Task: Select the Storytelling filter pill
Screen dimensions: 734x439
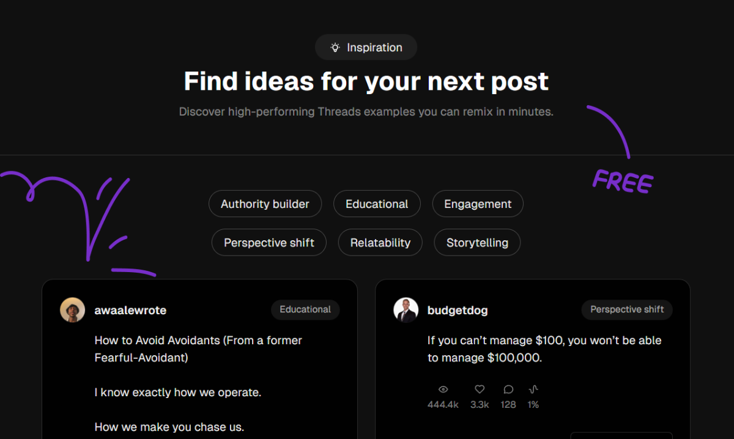Action: coord(477,242)
